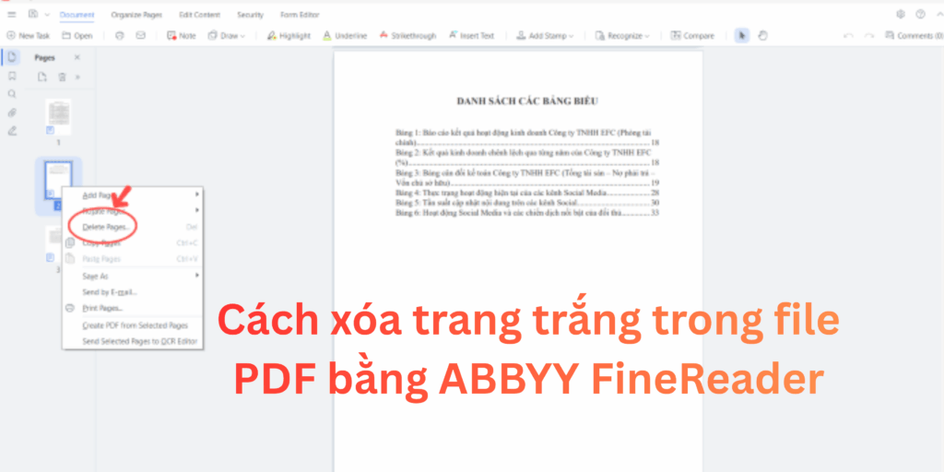Screen dimensions: 944x472
Task: Open the bookmarks sidebar panel
Action: coord(12,76)
